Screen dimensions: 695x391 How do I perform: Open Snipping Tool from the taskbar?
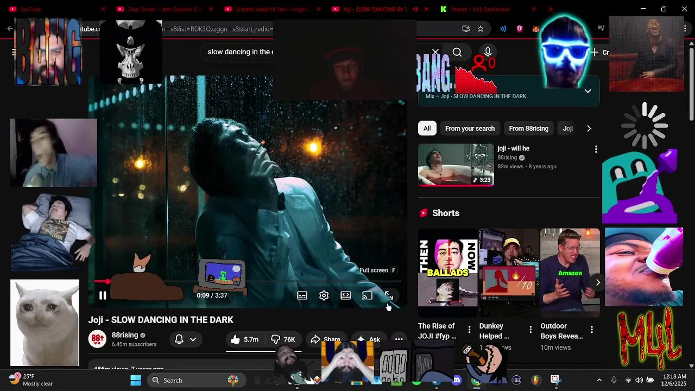point(555,380)
